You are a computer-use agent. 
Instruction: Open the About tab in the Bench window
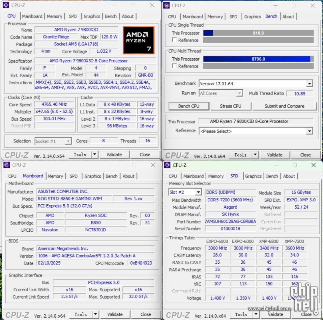point(288,16)
